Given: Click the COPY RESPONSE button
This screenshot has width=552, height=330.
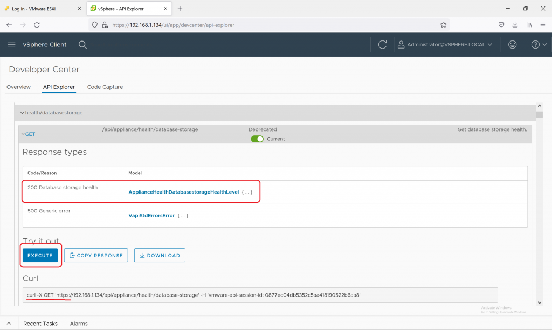Looking at the screenshot, I should coord(96,256).
